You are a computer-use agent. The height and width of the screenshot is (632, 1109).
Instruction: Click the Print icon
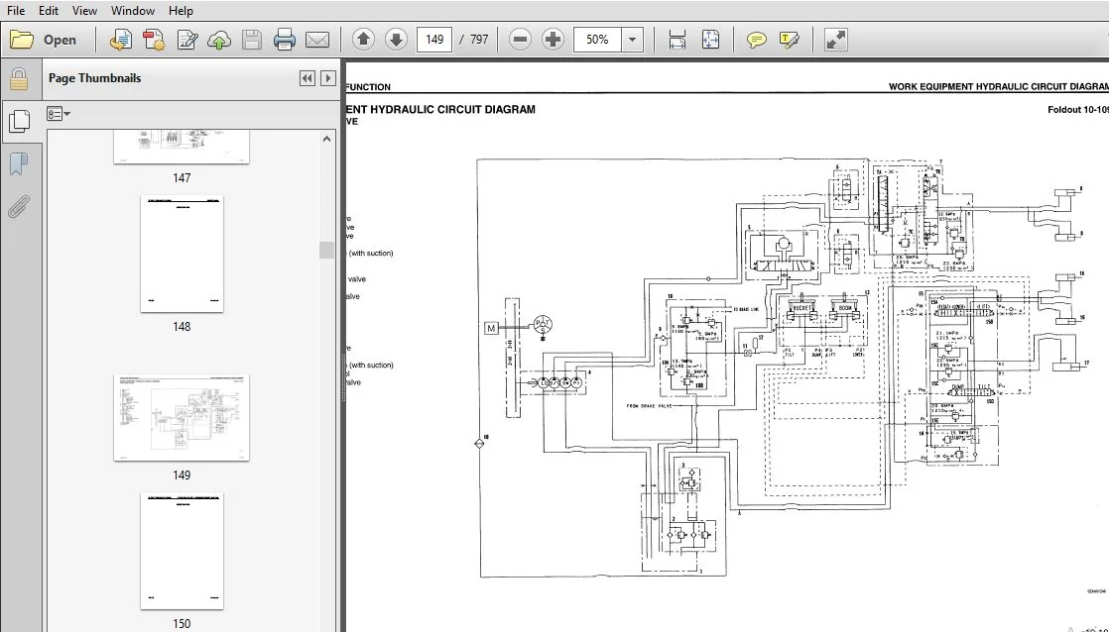click(x=285, y=40)
